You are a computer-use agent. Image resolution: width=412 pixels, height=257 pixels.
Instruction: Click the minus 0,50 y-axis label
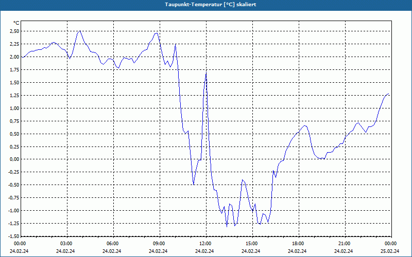pos(14,185)
